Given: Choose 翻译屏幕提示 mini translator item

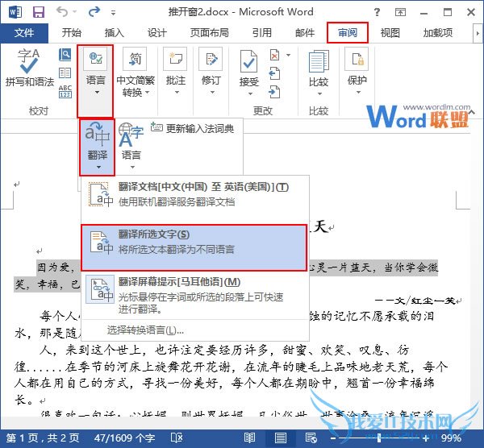Looking at the screenshot, I should [195, 296].
